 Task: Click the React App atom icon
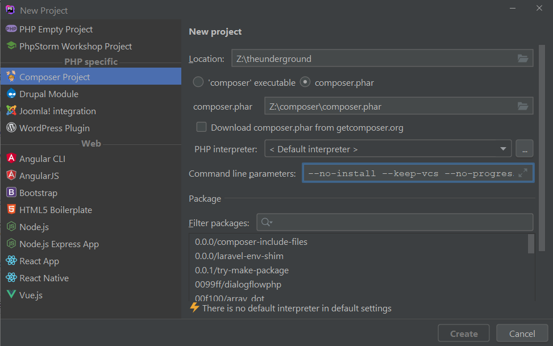tap(11, 260)
